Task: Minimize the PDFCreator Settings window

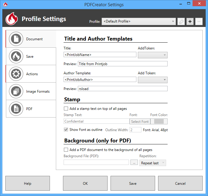Action: point(181,4)
